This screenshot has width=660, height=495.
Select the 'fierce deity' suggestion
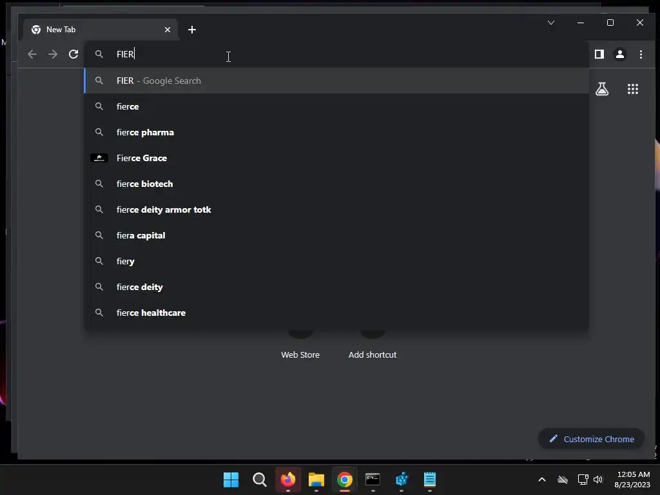(336, 287)
